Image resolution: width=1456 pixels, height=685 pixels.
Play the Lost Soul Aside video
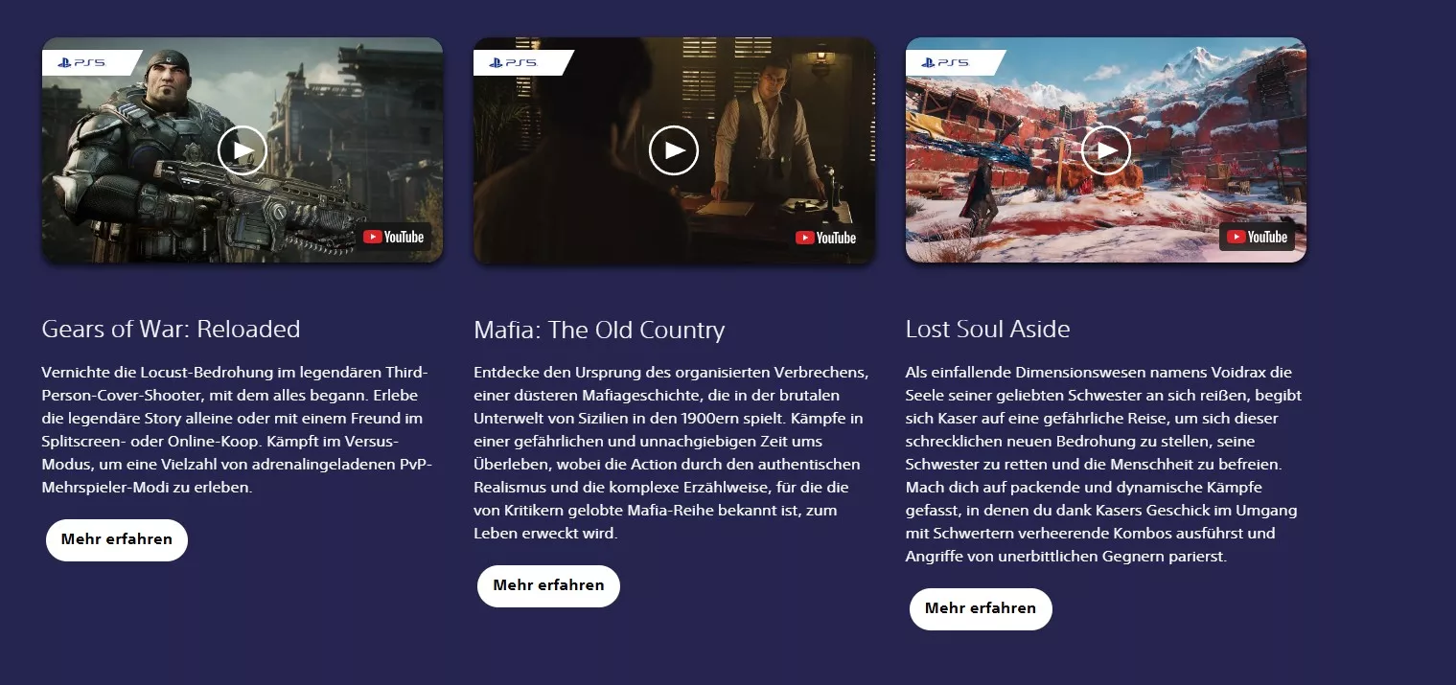coord(1106,150)
